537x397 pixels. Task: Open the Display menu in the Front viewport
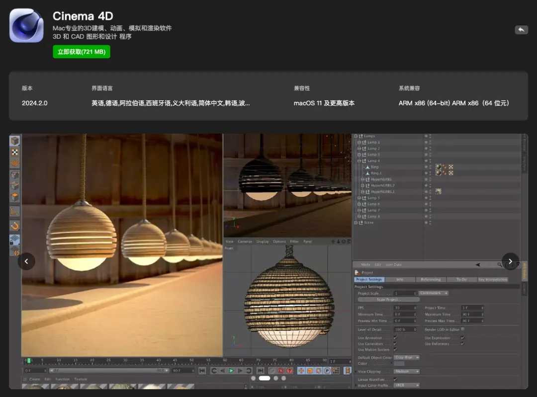tap(263, 241)
